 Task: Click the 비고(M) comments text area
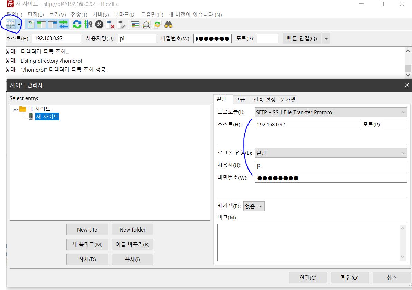pos(309,243)
